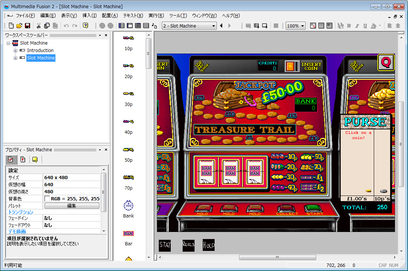Open the ヘルプ(H) menu
This screenshot has width=408, height=271.
pyautogui.click(x=231, y=16)
